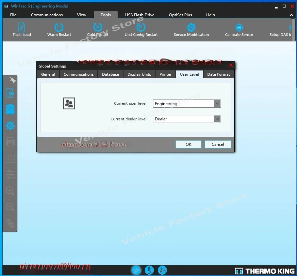This screenshot has height=276, width=297.
Task: Cancel the Global Settings dialog
Action: [218, 144]
